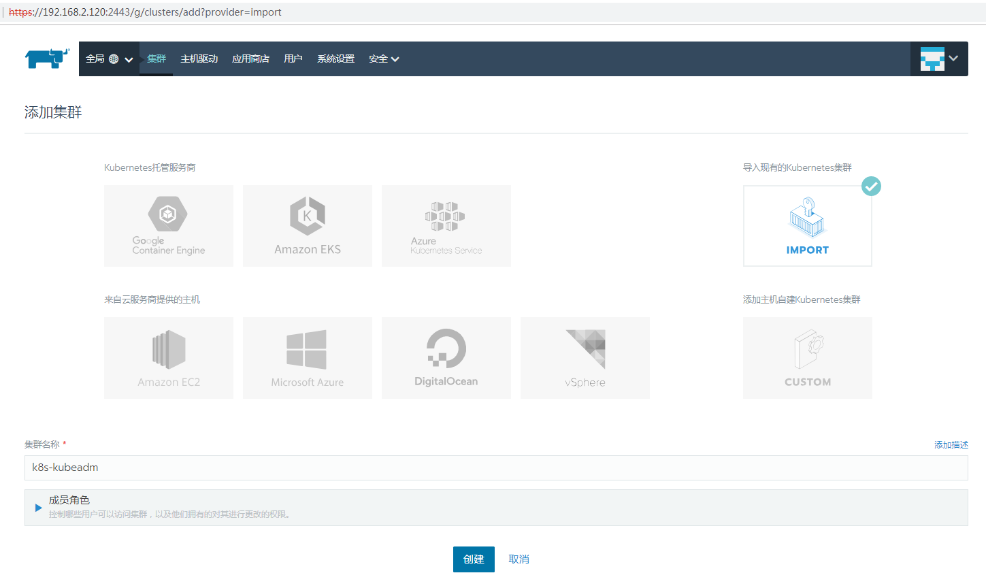Open the 全局 global scope dropdown

pos(109,59)
